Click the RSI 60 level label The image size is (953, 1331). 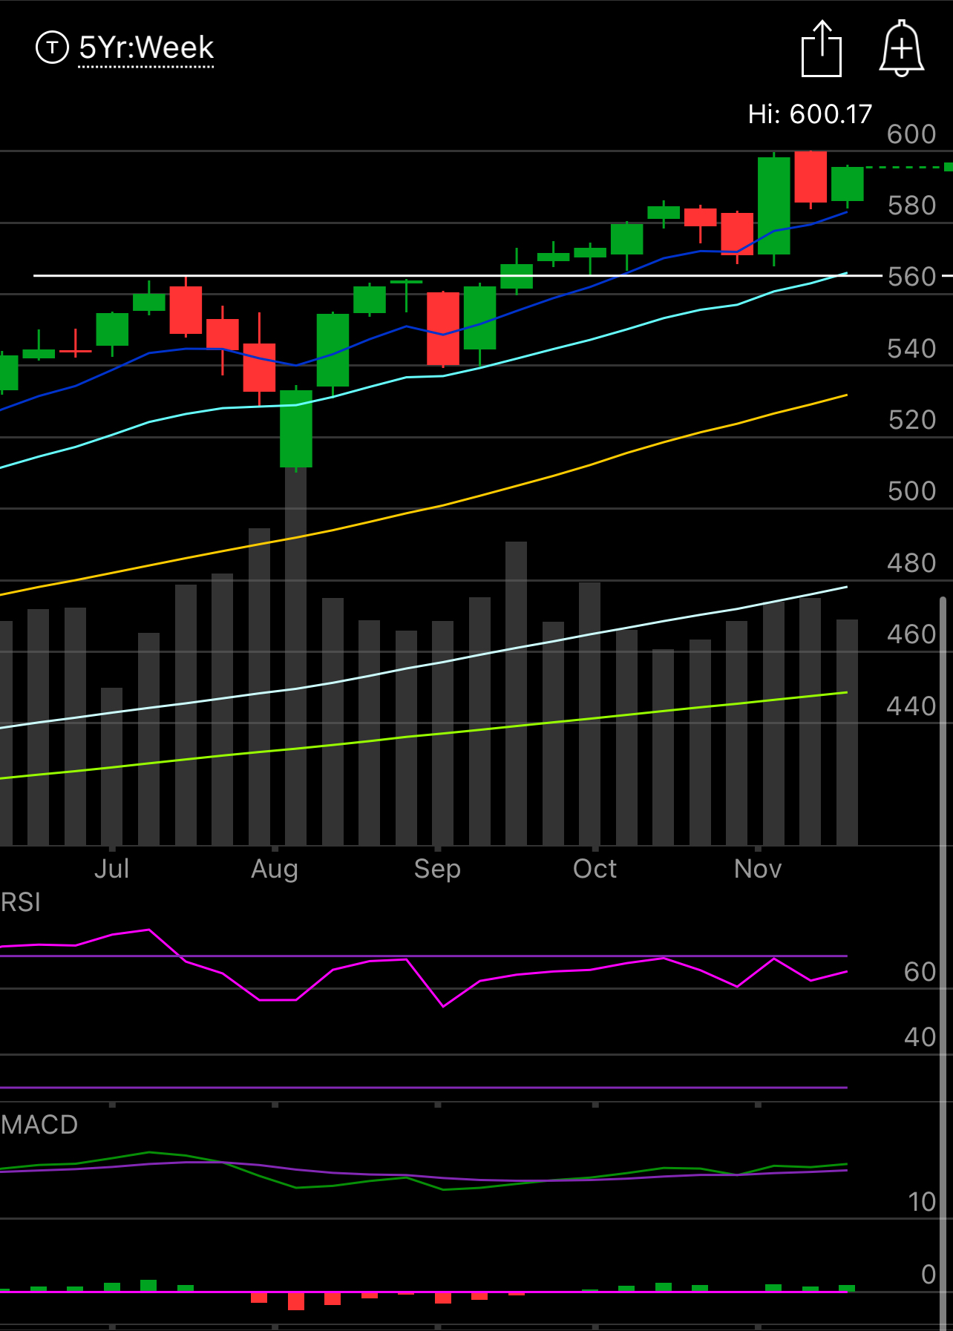coord(920,972)
